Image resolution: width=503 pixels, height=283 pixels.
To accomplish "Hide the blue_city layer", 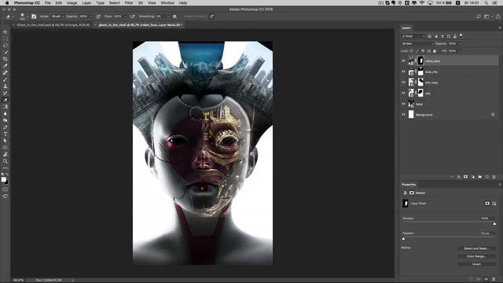I will pos(403,72).
